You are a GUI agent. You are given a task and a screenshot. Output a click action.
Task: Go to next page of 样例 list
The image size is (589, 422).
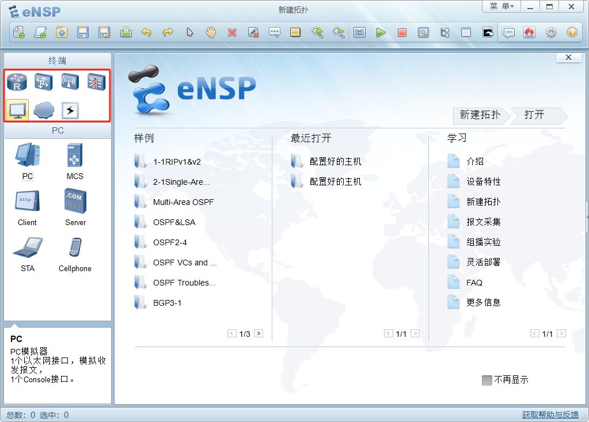(259, 333)
